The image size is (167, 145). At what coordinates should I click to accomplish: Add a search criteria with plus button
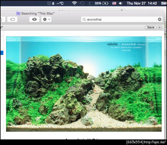[159, 27]
